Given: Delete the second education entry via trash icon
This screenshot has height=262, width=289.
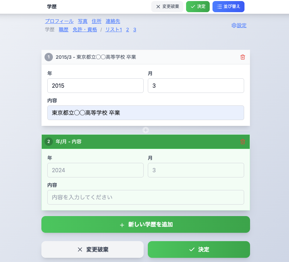Looking at the screenshot, I should pyautogui.click(x=242, y=142).
